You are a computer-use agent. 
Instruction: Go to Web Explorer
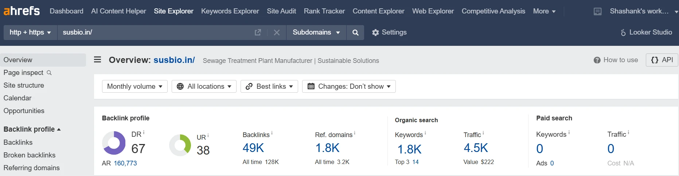point(433,11)
